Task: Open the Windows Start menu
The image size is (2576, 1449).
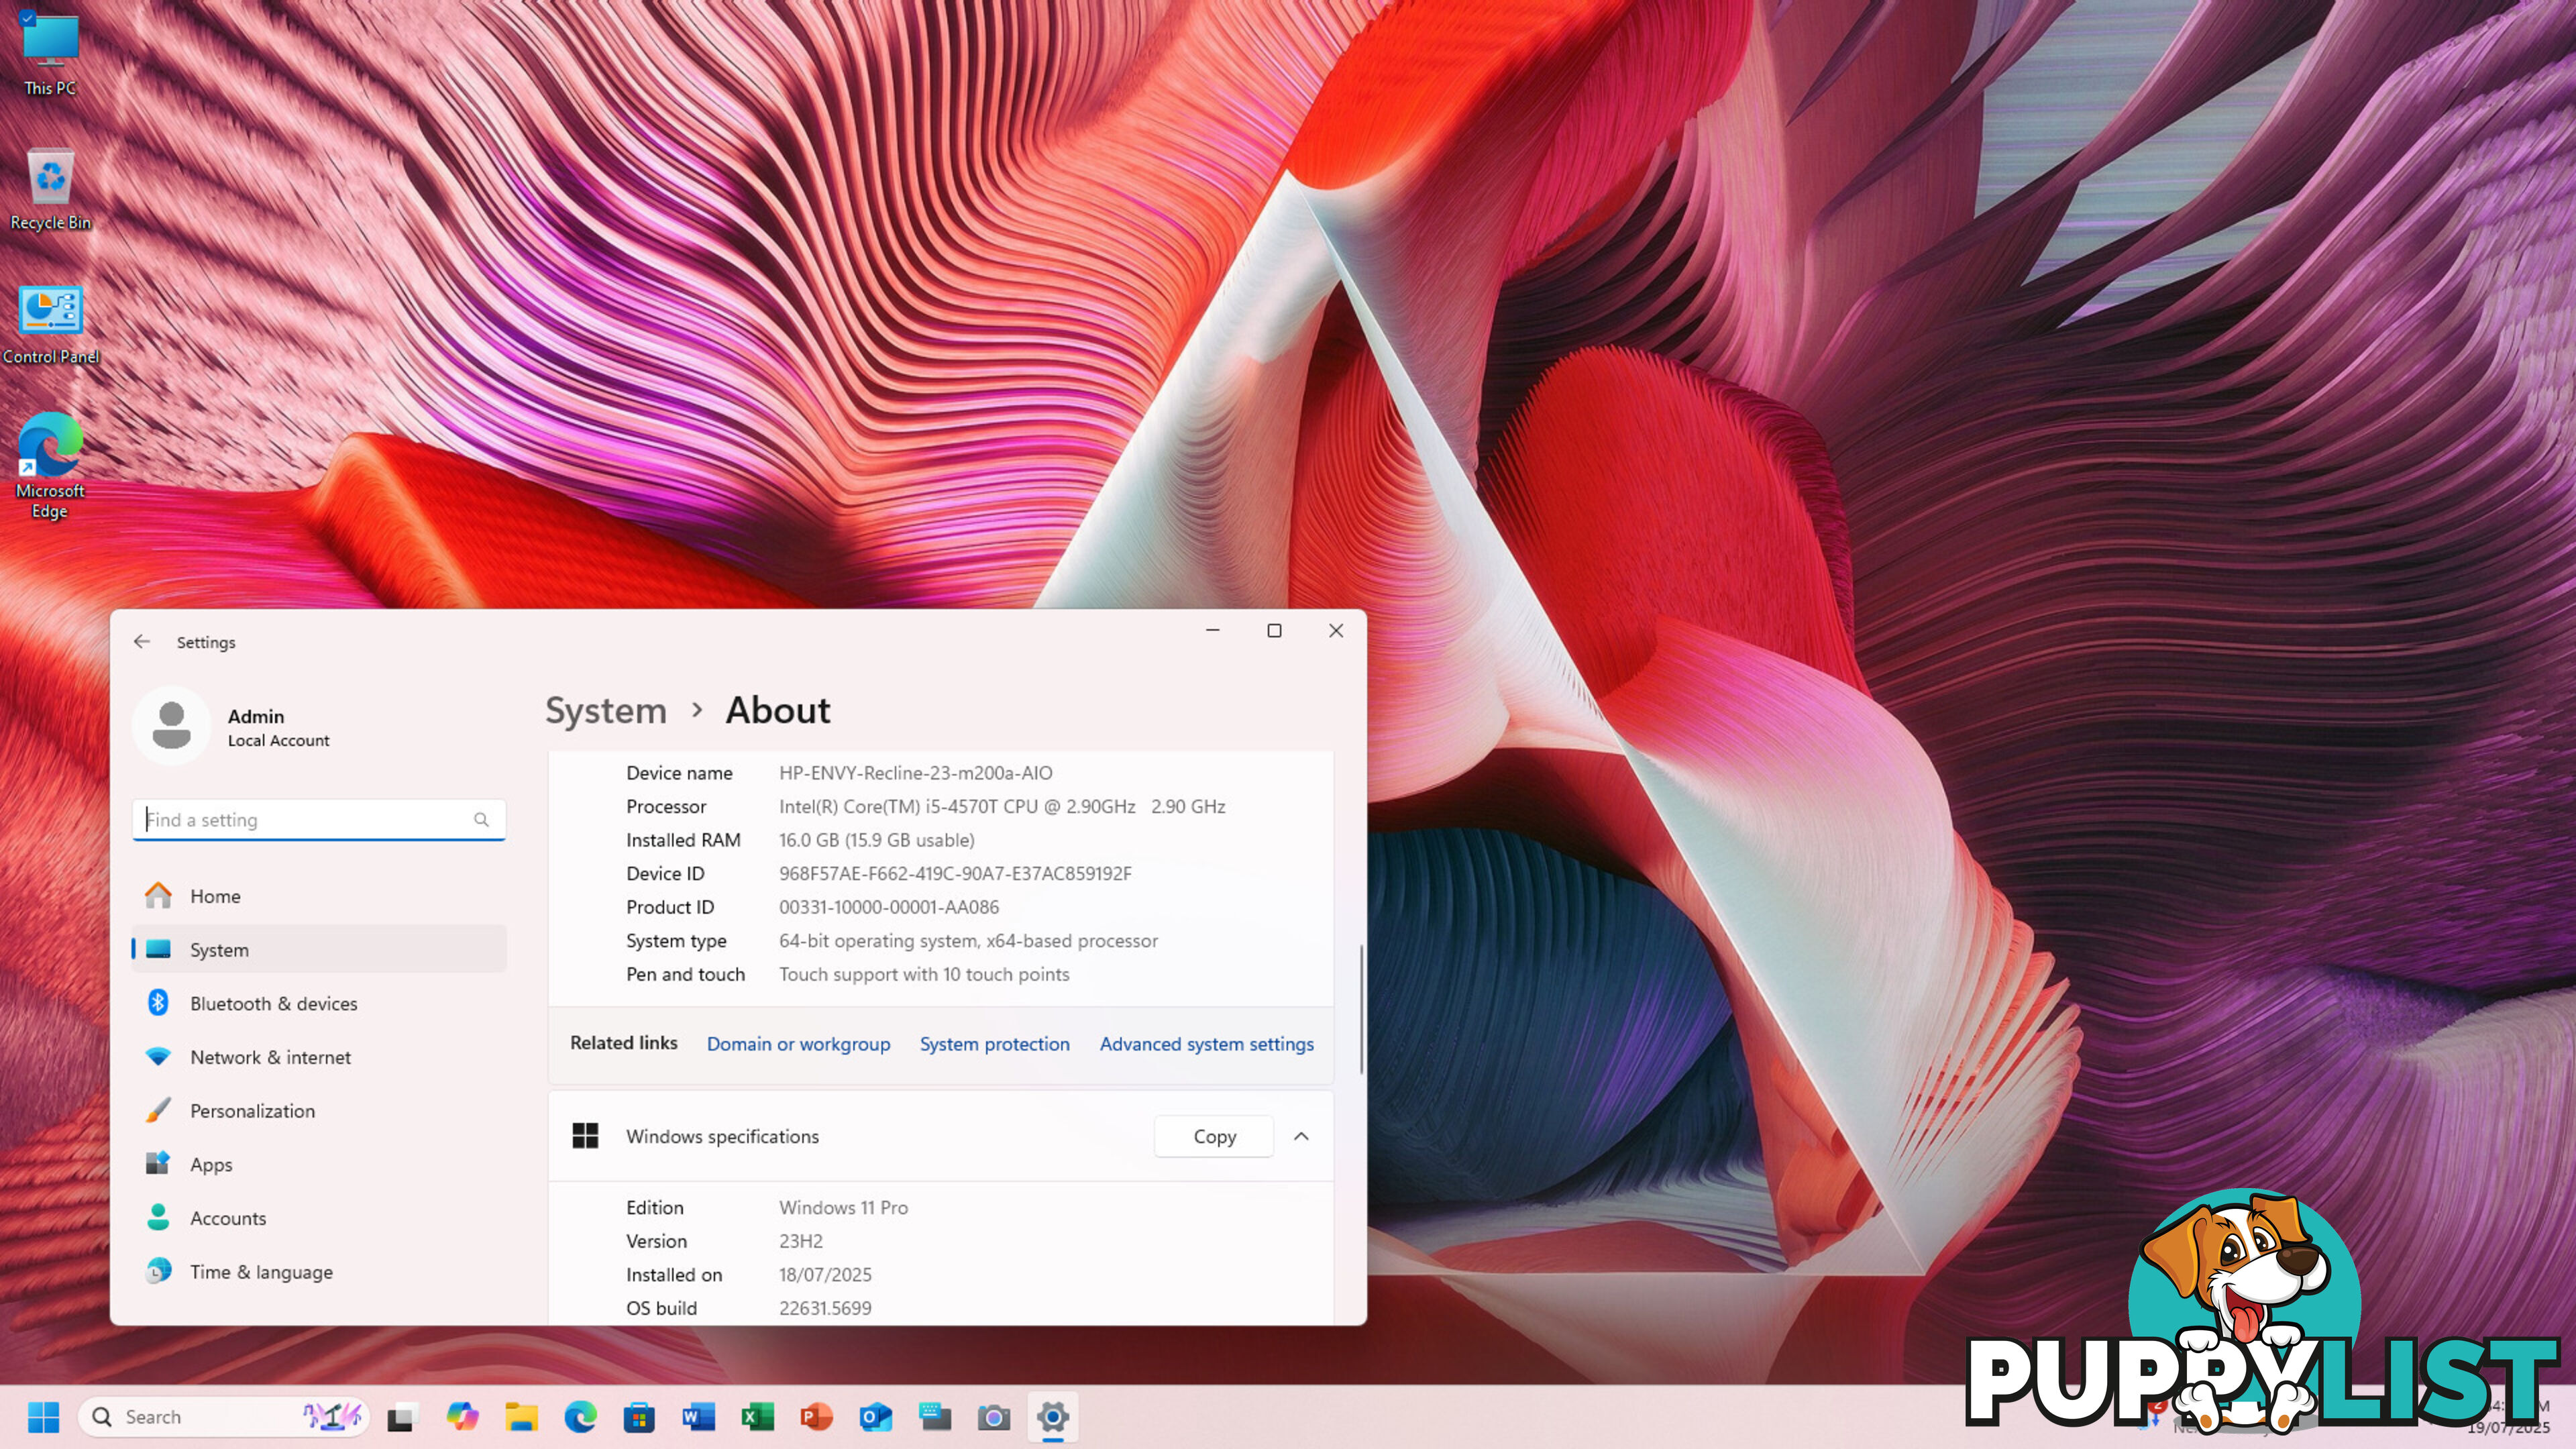Action: 43,1417
